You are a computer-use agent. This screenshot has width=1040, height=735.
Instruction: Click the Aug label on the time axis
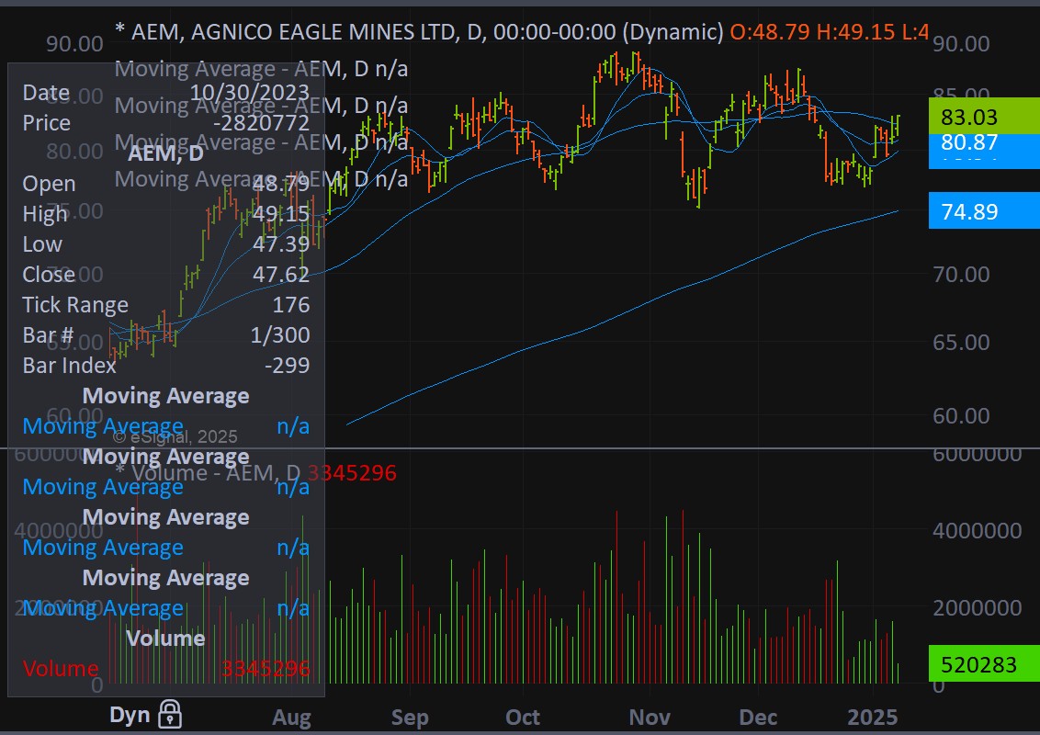tap(291, 718)
